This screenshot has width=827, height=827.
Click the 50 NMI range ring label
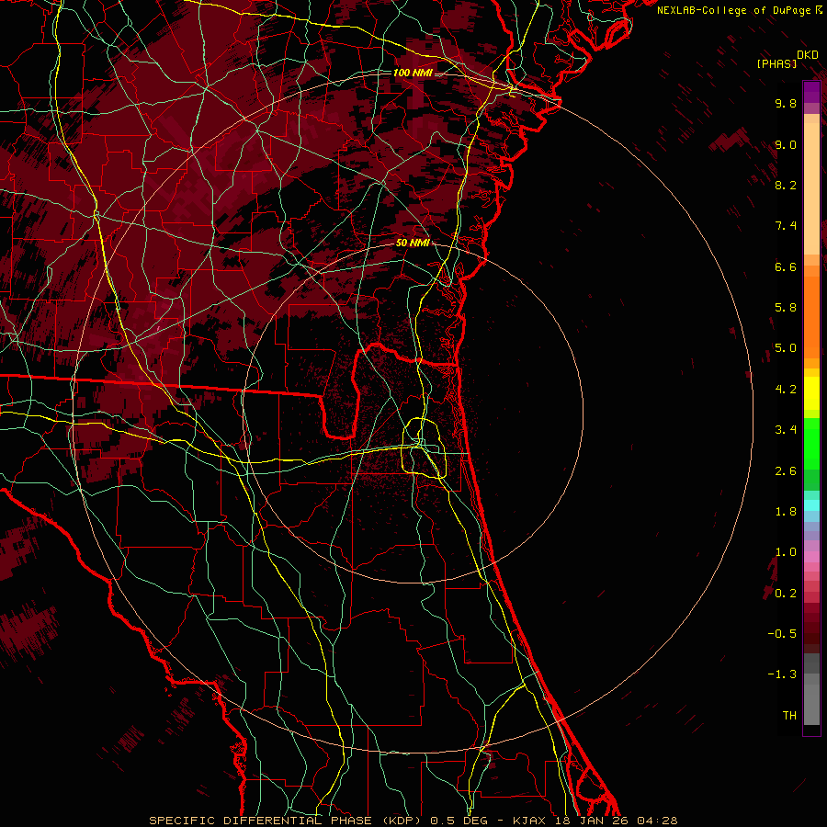[x=413, y=243]
